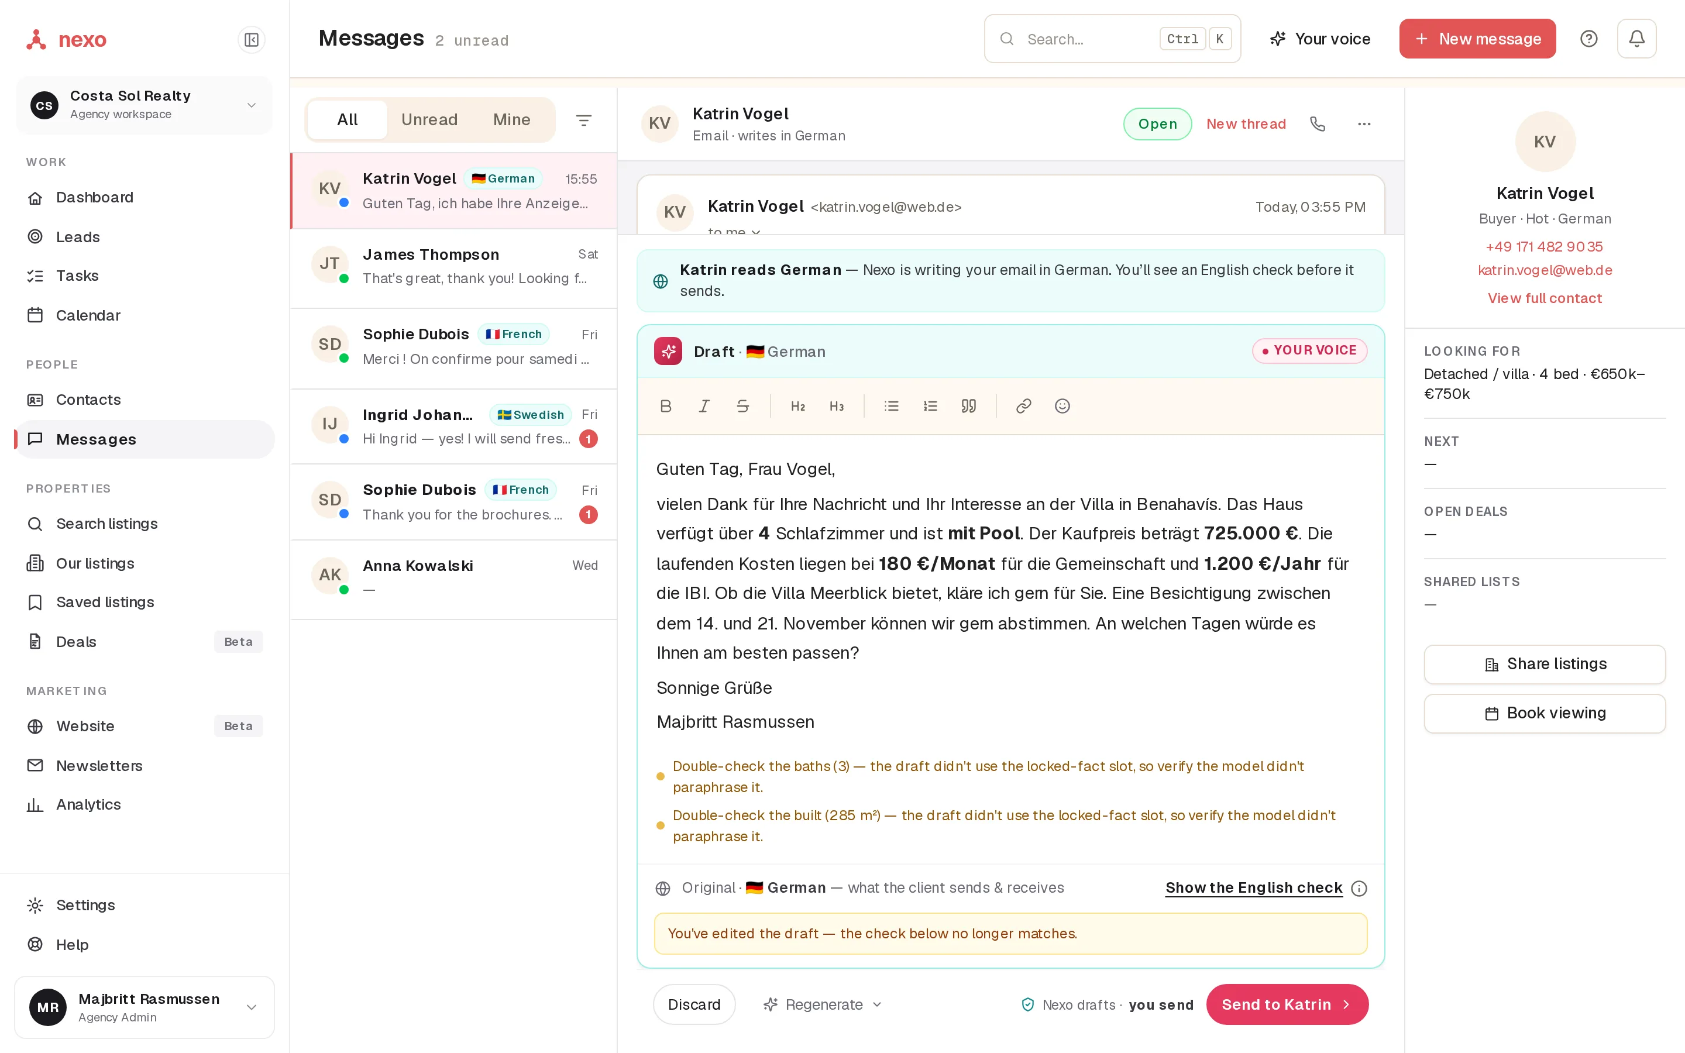This screenshot has width=1685, height=1053.
Task: Open Your voice settings
Action: click(x=1319, y=39)
